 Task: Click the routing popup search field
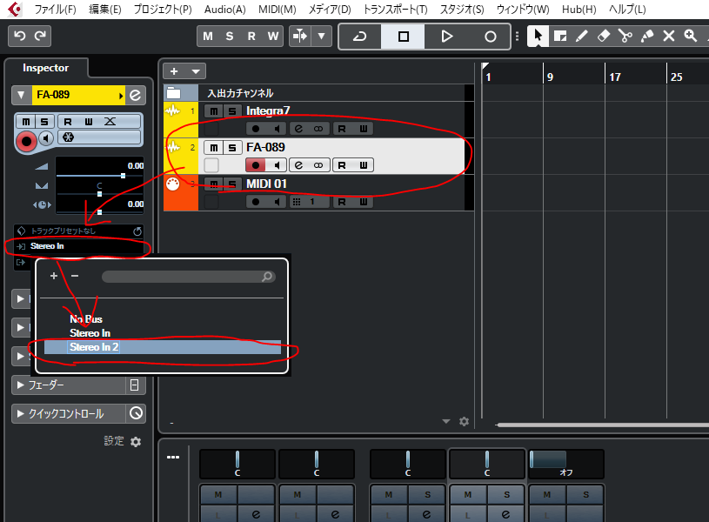[189, 277]
